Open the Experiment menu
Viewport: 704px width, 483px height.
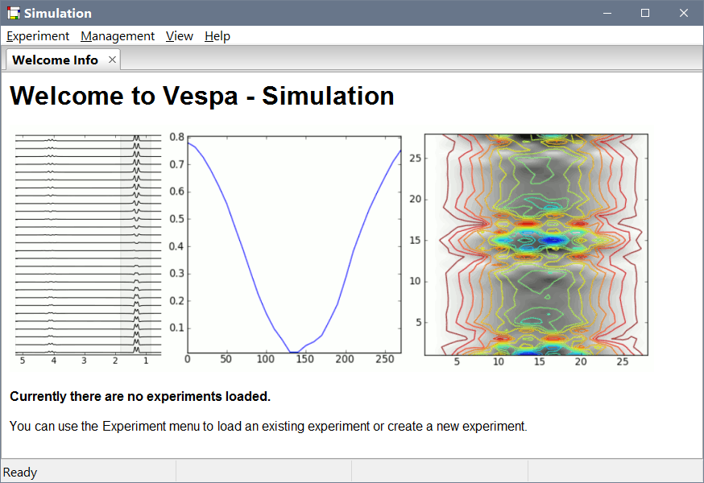pos(37,35)
